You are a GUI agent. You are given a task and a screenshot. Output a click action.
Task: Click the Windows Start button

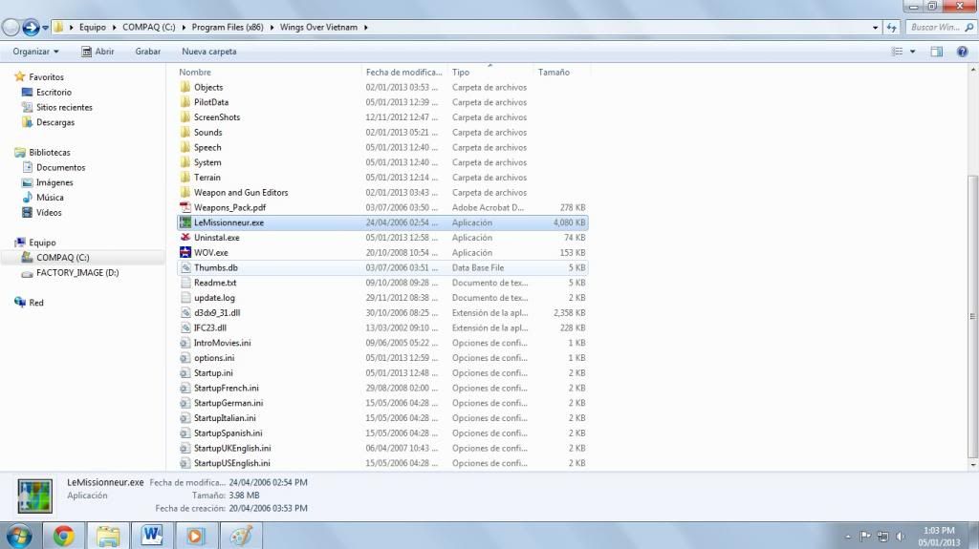(x=19, y=536)
